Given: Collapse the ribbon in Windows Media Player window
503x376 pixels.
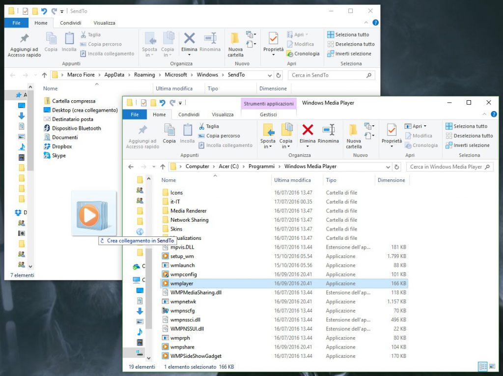Looking at the screenshot, I should pyautogui.click(x=484, y=115).
